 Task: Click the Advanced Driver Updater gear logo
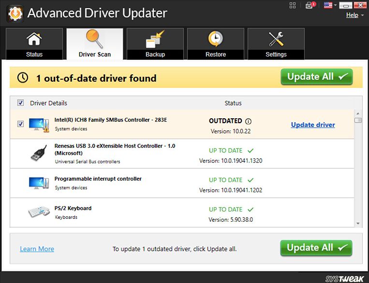point(15,14)
